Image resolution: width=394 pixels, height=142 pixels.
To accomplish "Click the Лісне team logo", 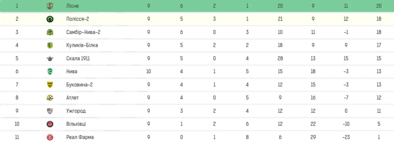I will [50, 6].
